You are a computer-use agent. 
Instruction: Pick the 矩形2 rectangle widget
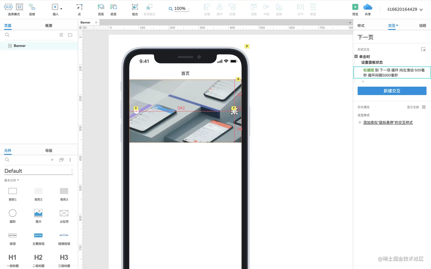click(38, 194)
